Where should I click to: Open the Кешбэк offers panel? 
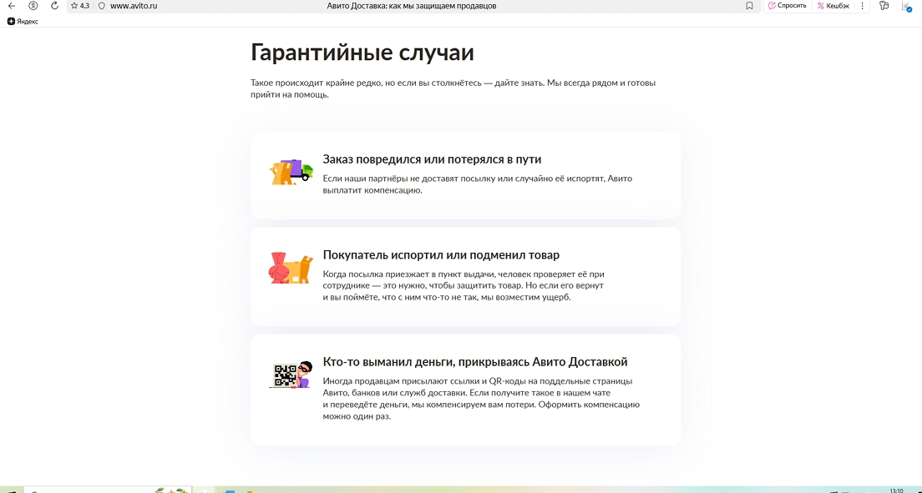[839, 6]
